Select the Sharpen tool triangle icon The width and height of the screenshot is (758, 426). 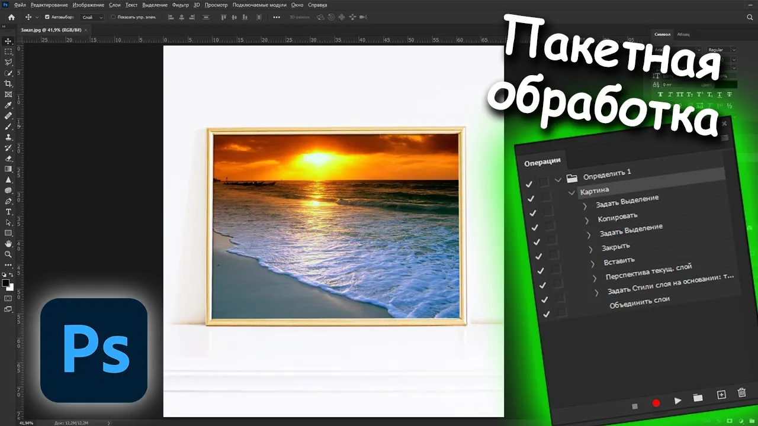(8, 180)
